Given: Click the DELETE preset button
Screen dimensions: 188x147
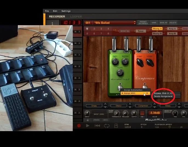Looking at the screenshot, I should click(x=173, y=23).
